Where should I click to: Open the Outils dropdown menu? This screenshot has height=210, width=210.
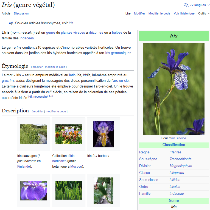point(204,13)
